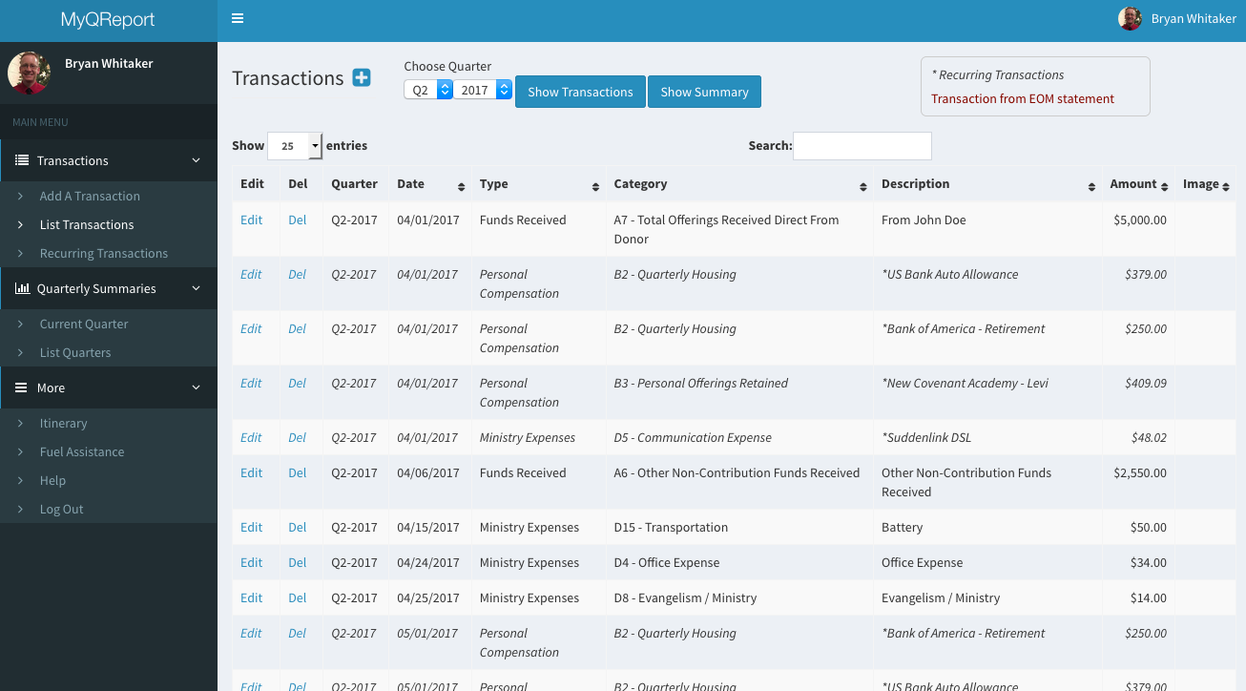Delete the Evangelism / Ministry transaction

[x=298, y=597]
